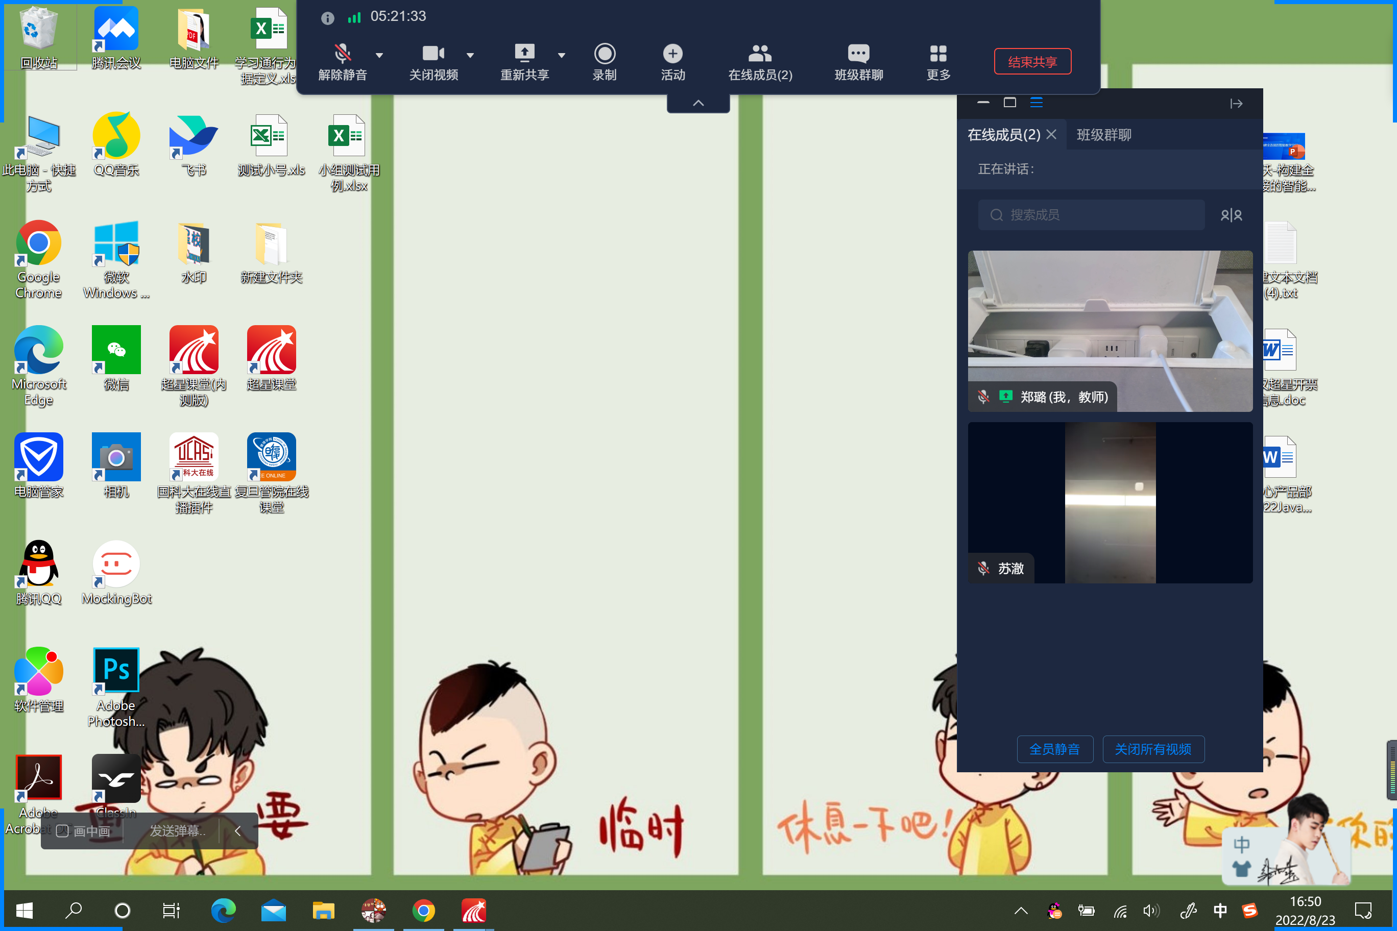Toggle picture-in-picture 画中画 option
This screenshot has width=1397, height=931.
tap(84, 830)
